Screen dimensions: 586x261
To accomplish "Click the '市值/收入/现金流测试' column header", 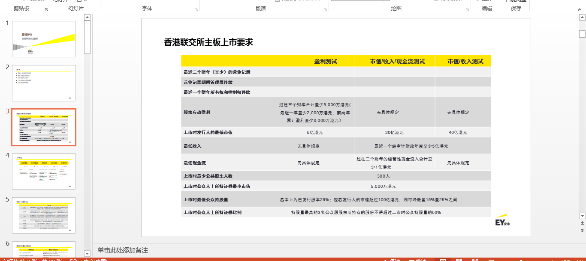I will coord(397,61).
